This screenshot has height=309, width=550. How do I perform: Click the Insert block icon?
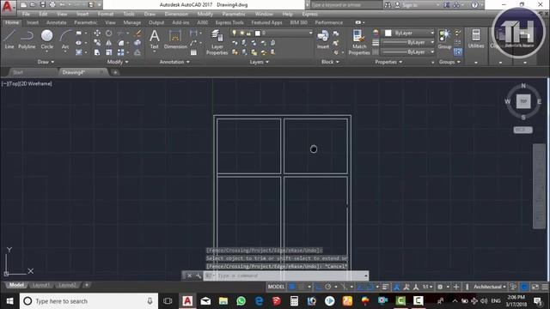323,39
